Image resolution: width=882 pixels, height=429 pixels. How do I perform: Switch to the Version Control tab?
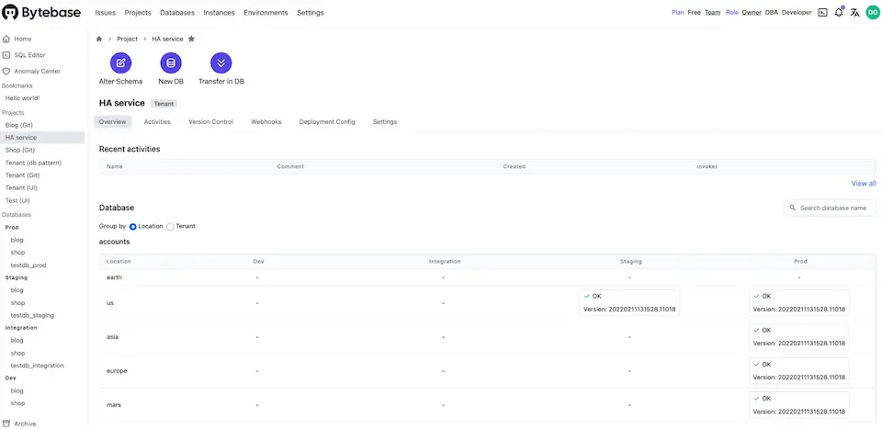(x=210, y=121)
